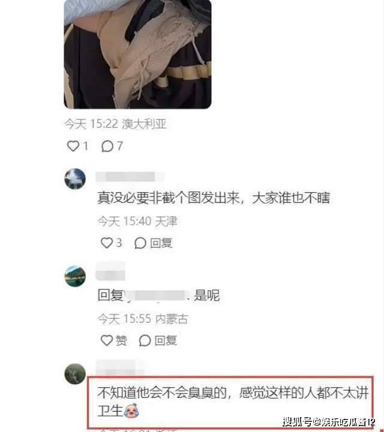Like the post from 澳大利亚 with heart icon
The width and height of the screenshot is (384, 432).
[73, 146]
